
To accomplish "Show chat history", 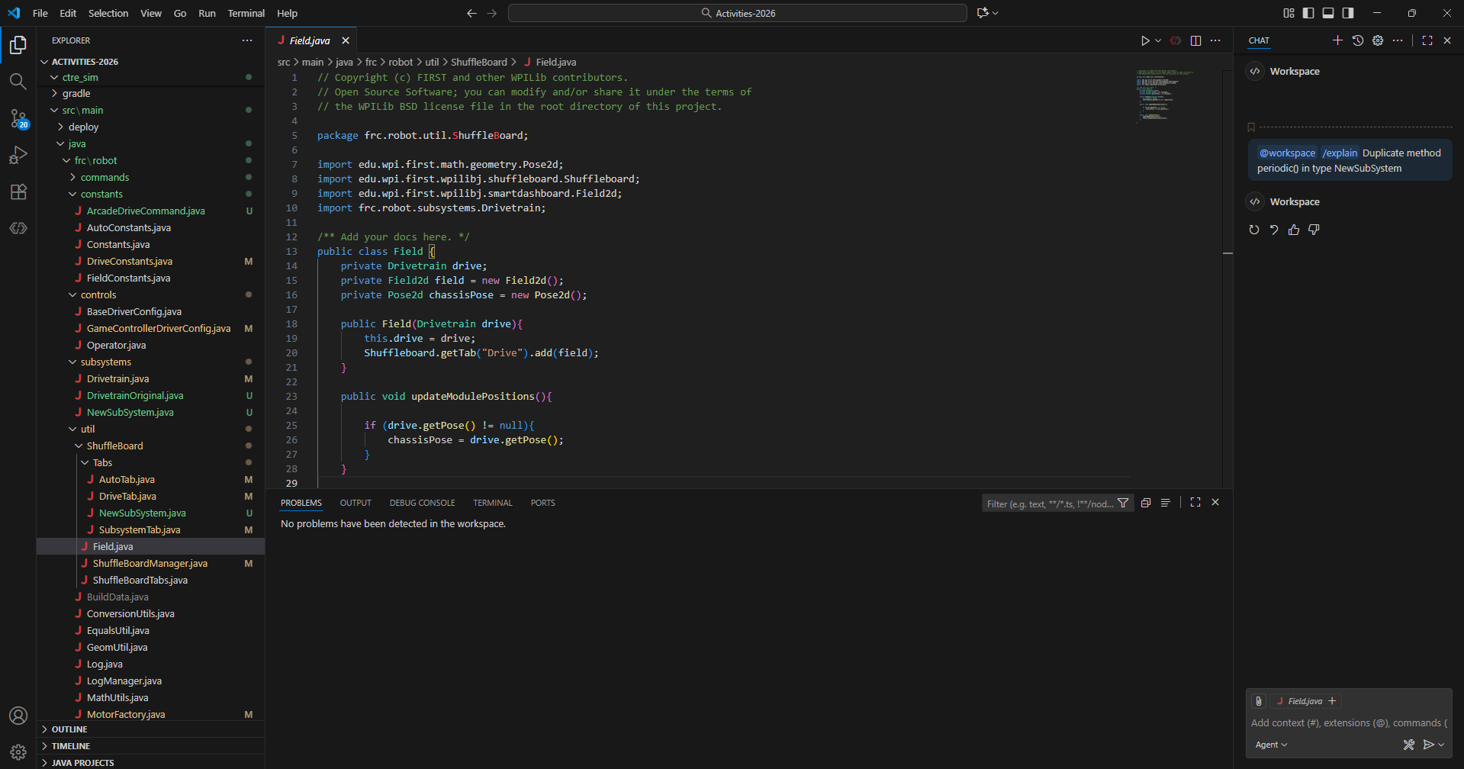I will [1358, 40].
